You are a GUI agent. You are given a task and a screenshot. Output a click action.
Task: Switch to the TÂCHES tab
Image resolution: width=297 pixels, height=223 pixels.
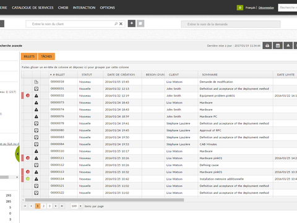pyautogui.click(x=46, y=56)
